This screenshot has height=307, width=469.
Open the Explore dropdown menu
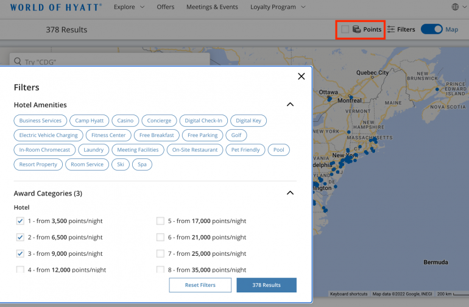129,7
